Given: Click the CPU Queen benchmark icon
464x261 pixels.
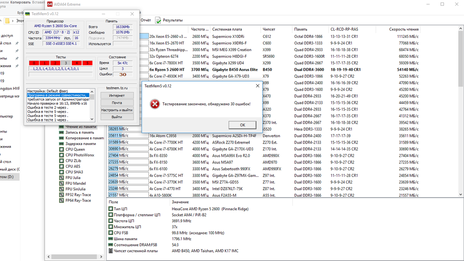Looking at the screenshot, I should tap(61, 149).
